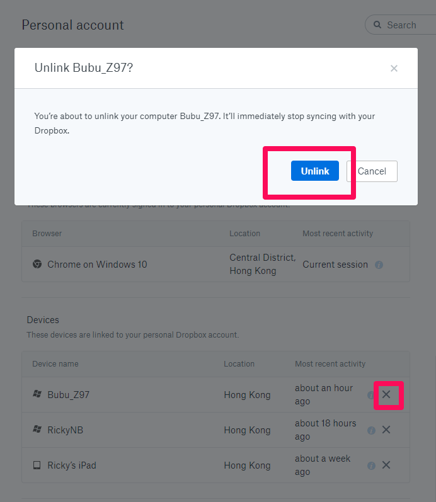Open info icon for Ricky's iPad
The image size is (436, 502).
click(x=371, y=465)
